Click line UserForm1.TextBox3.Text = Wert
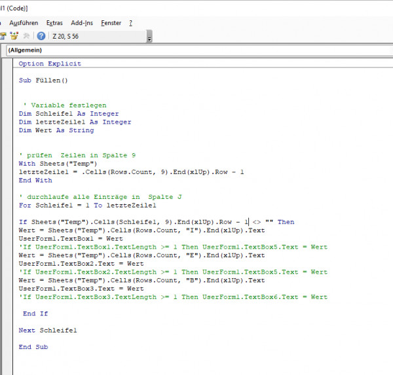393x375 pixels. coord(81,289)
